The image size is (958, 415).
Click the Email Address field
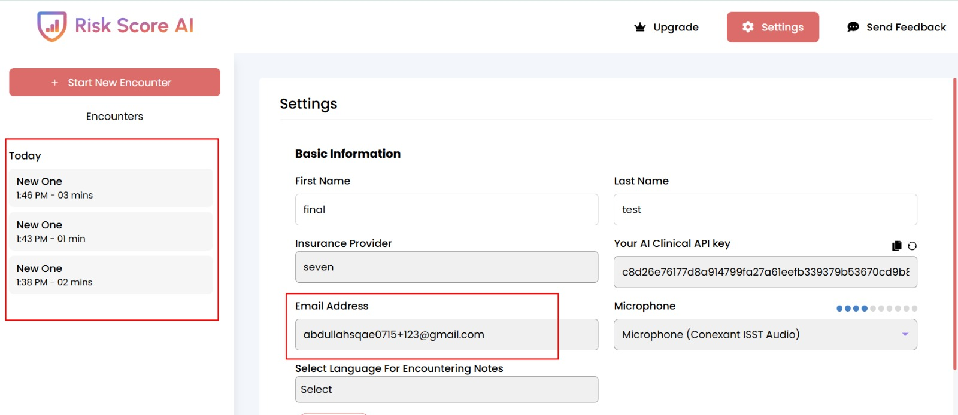point(447,334)
